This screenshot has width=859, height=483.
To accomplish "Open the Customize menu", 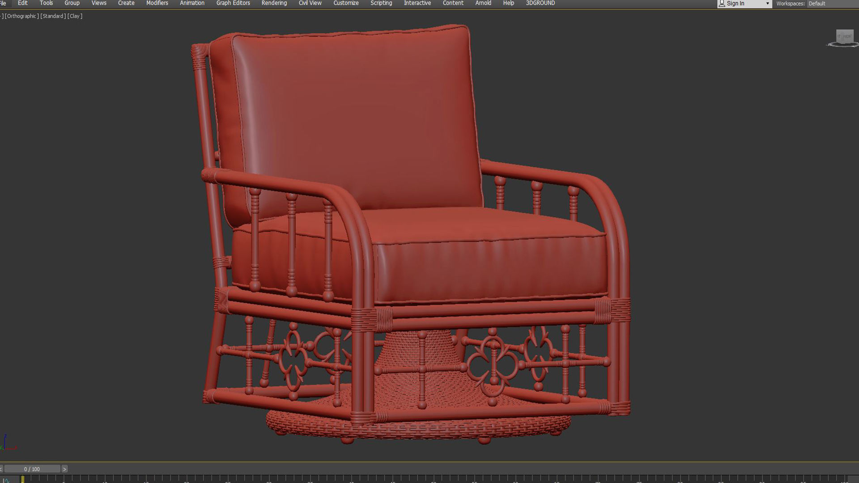I will [346, 3].
